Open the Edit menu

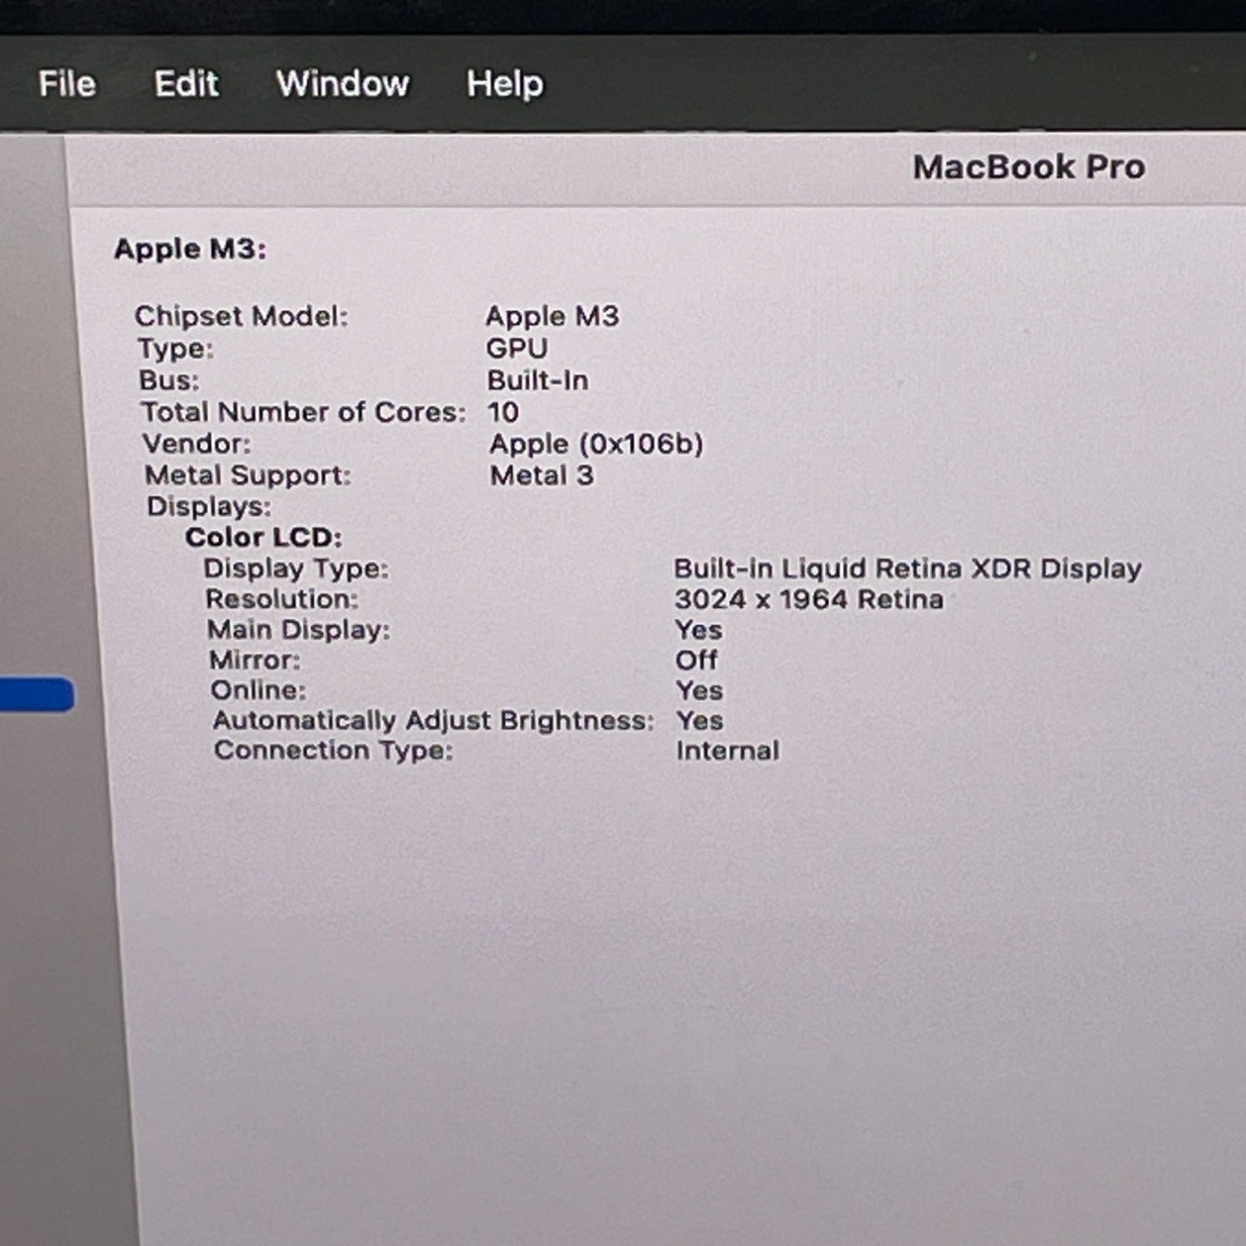pos(187,84)
